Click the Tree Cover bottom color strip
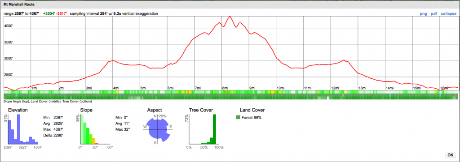Image resolution: width=460 pixels, height=162 pixels. (x=230, y=98)
